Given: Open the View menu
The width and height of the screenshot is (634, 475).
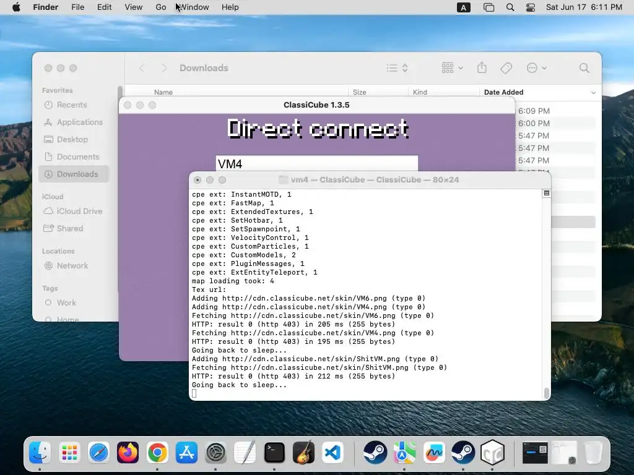Looking at the screenshot, I should (134, 7).
